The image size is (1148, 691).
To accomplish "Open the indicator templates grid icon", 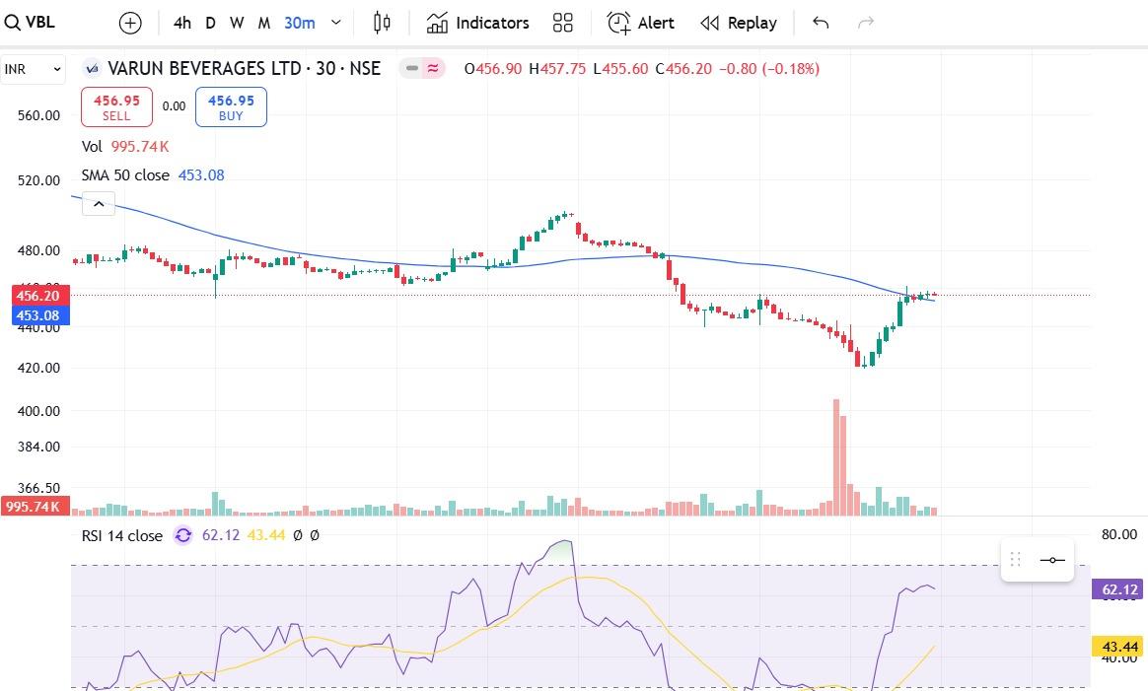I will tap(563, 23).
